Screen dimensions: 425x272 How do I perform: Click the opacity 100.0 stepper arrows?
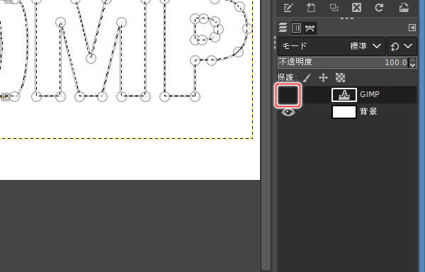(413, 62)
